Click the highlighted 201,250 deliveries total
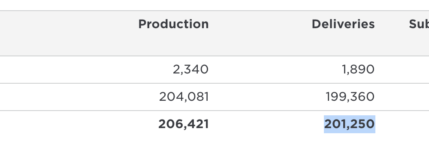 click(349, 124)
